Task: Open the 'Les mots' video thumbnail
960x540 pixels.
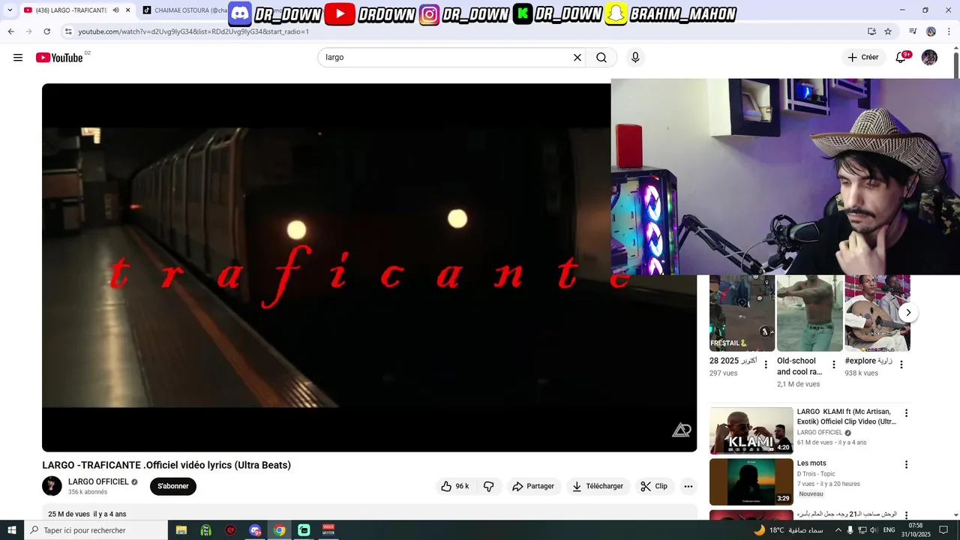Action: [x=751, y=482]
